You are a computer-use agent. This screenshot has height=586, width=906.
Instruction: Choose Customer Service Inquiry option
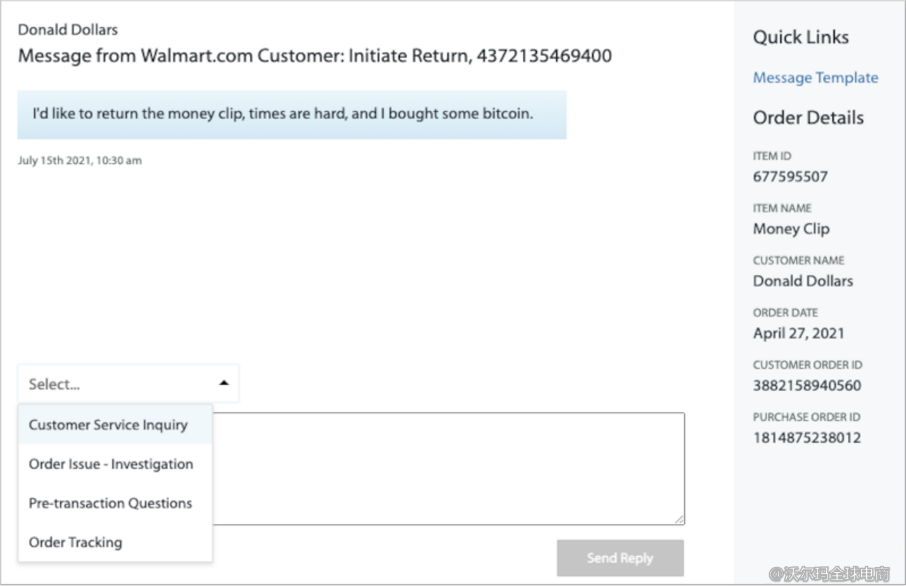pos(115,424)
